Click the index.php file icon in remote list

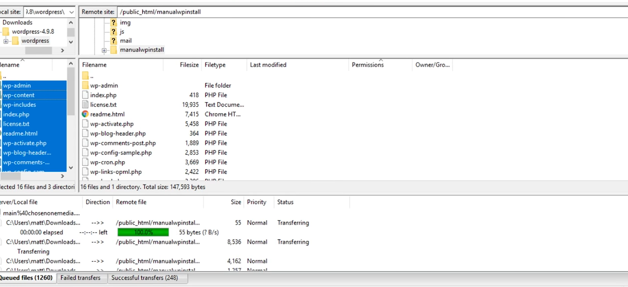pyautogui.click(x=85, y=95)
